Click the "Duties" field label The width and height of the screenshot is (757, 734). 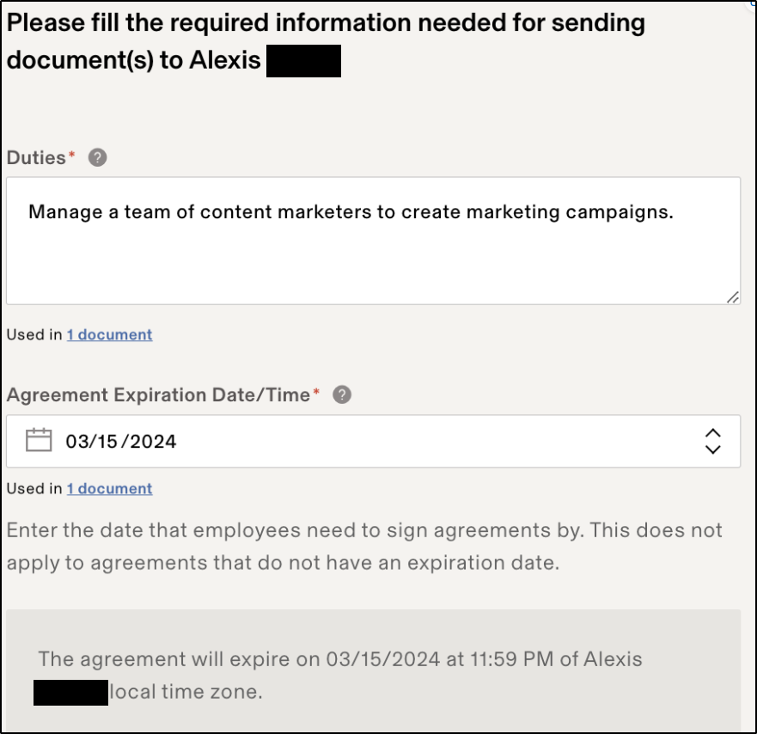[x=36, y=158]
